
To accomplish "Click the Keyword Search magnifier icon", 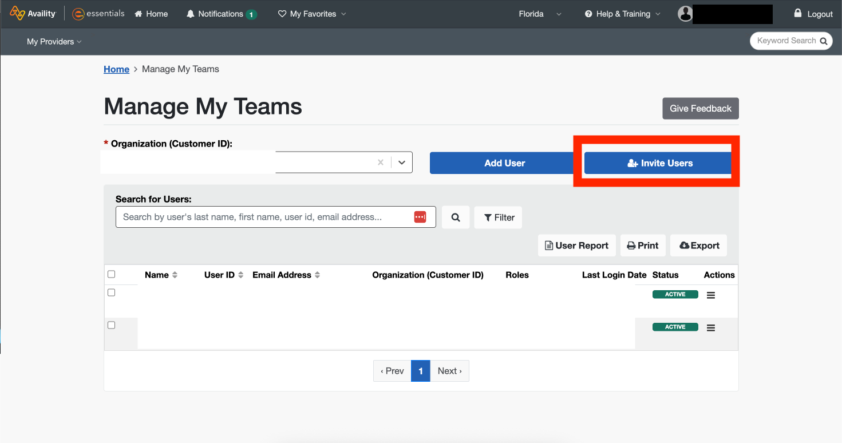I will 824,41.
